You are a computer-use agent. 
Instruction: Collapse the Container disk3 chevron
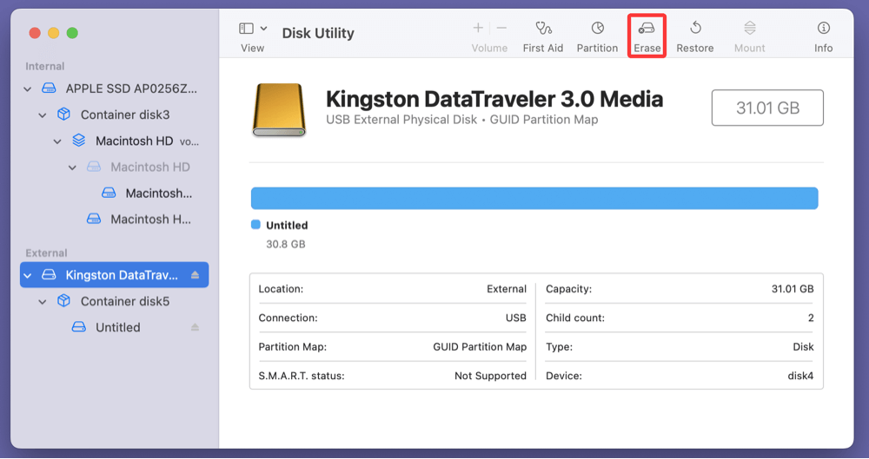click(x=43, y=115)
